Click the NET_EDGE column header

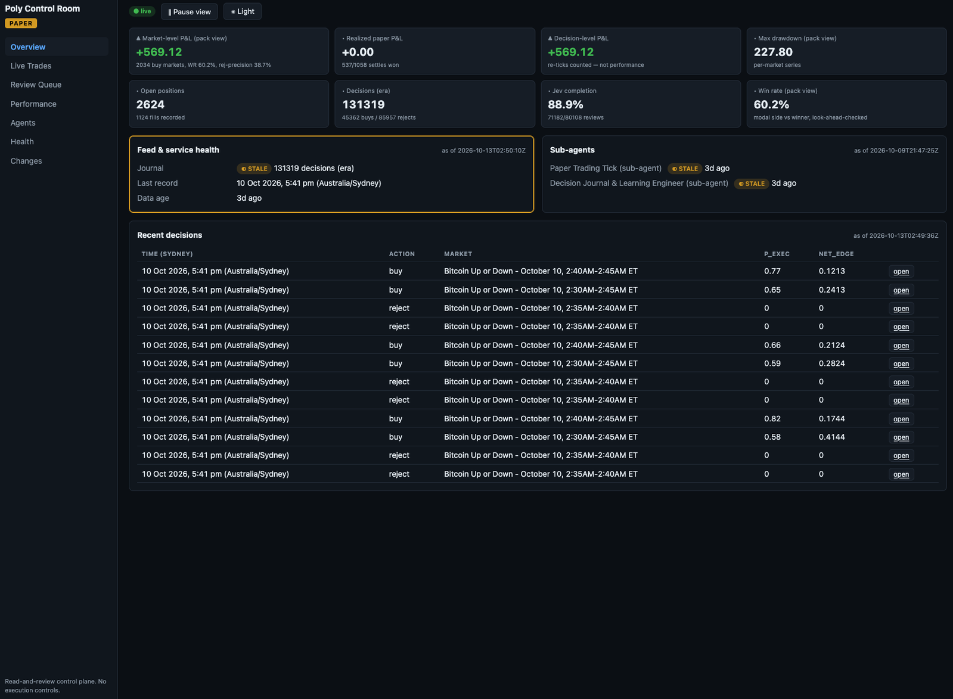(836, 254)
